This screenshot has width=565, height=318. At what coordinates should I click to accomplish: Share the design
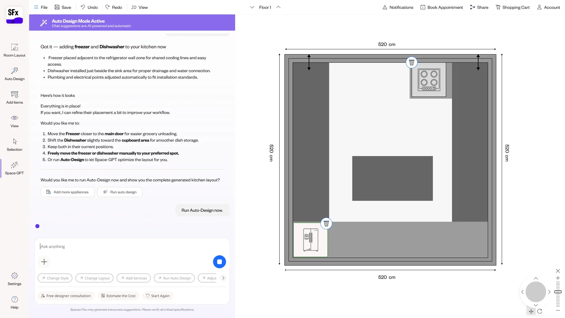(479, 7)
